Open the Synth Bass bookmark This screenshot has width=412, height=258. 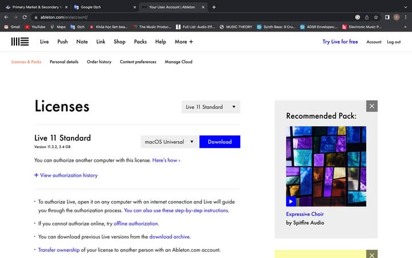click(276, 27)
